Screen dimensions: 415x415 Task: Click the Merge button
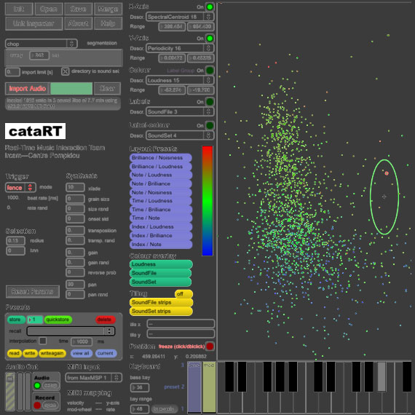click(x=108, y=9)
